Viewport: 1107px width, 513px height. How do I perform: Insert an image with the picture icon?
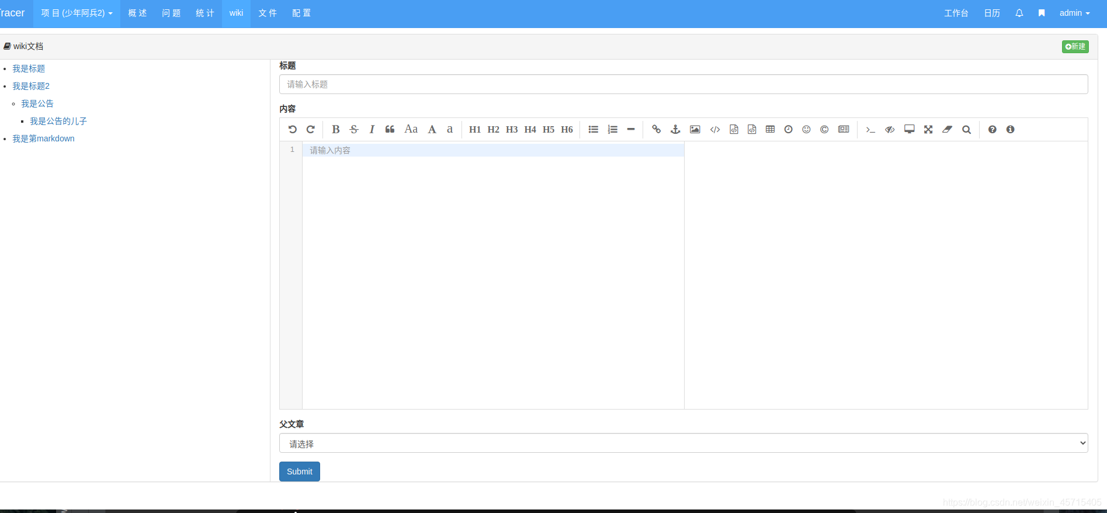point(695,130)
